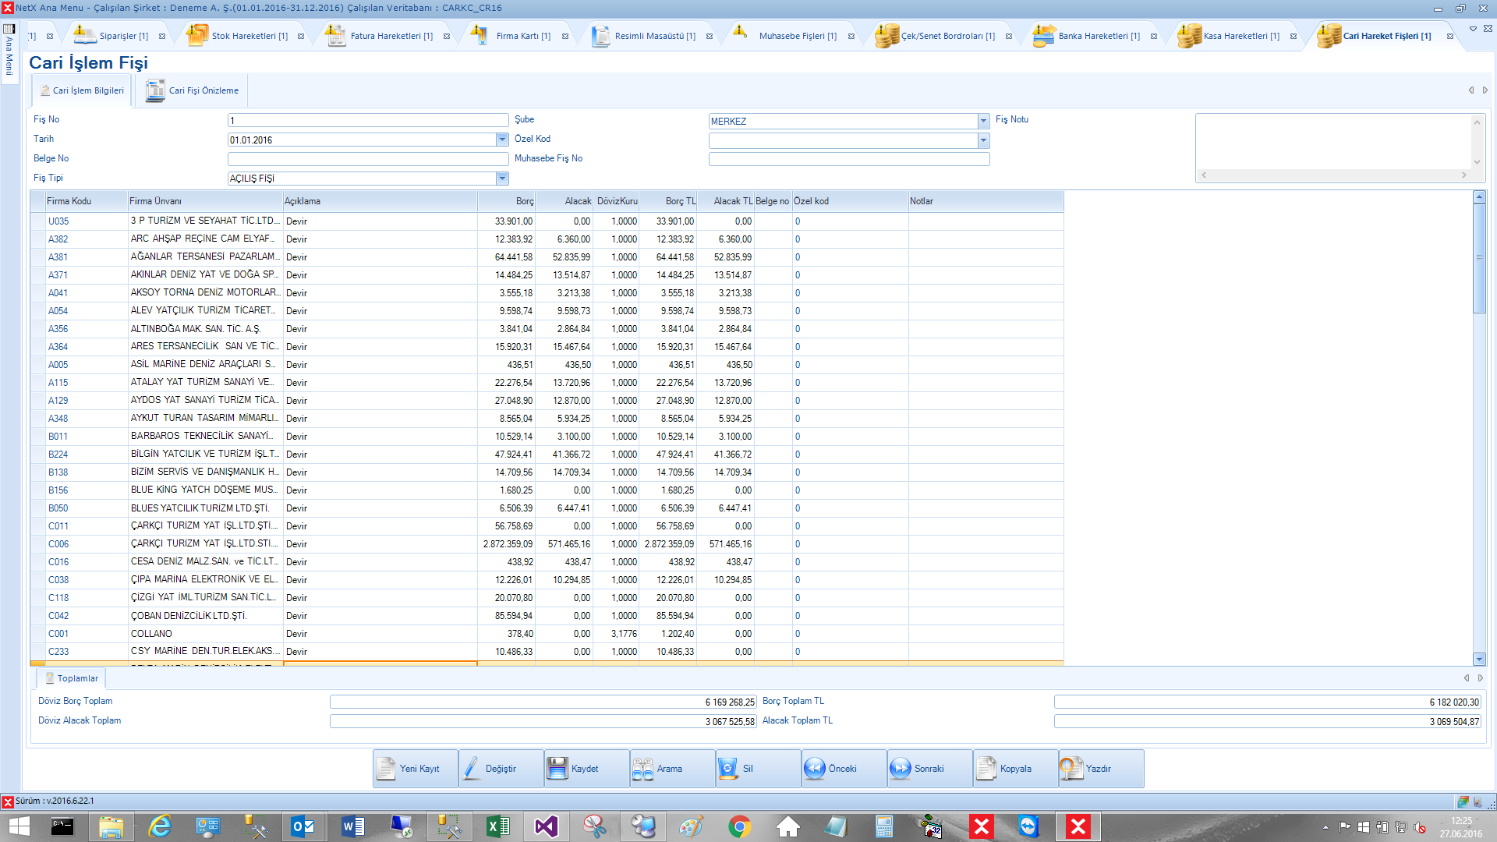The width and height of the screenshot is (1497, 842).
Task: Click the Yazdır print icon
Action: pyautogui.click(x=1071, y=769)
